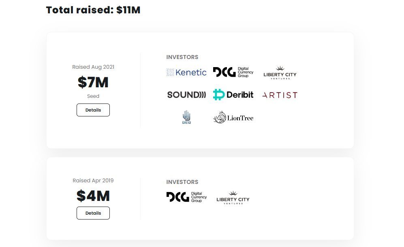The height and width of the screenshot is (247, 404).
Task: Select the DEG hand-shaped logo
Action: coord(186,117)
